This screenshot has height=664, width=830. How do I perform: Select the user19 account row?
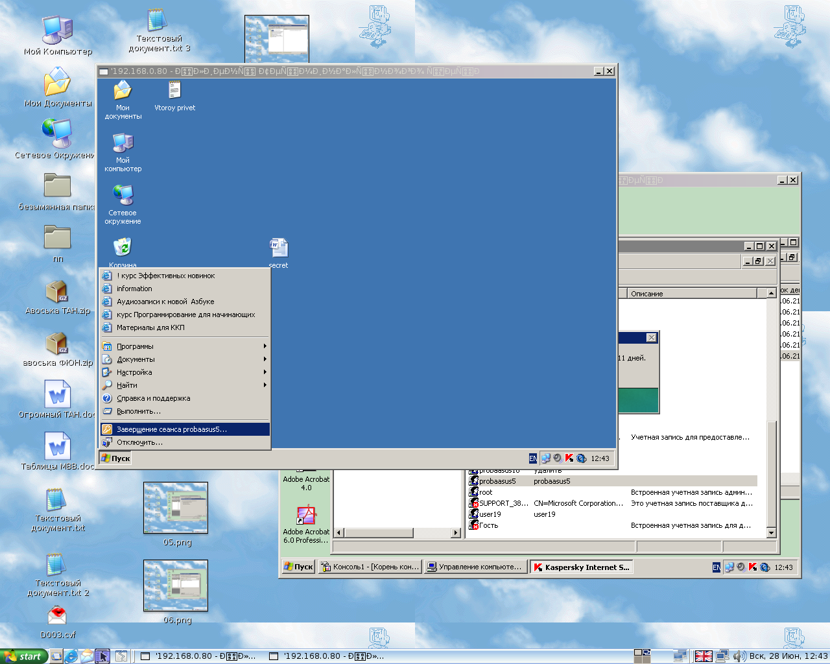[490, 514]
